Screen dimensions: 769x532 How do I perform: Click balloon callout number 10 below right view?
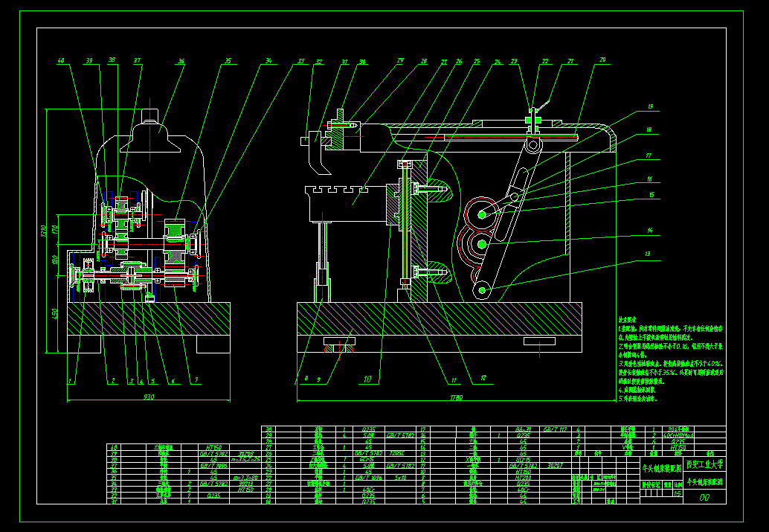click(x=367, y=379)
